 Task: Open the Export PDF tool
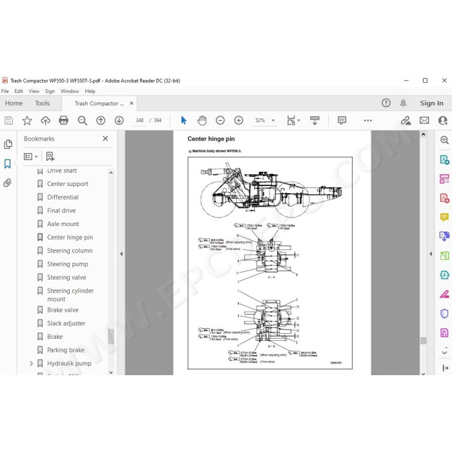coord(444,159)
